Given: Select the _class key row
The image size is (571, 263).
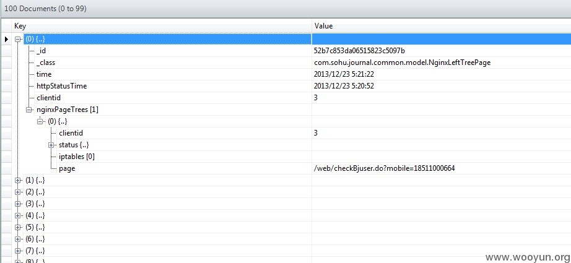Looking at the screenshot, I should click(x=46, y=63).
